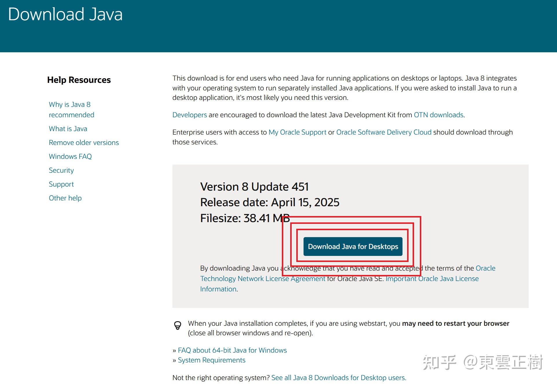Click the lightbulb tip icon

point(178,326)
